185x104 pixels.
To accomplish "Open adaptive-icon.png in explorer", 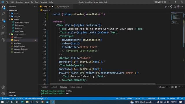I will pos(22,22).
